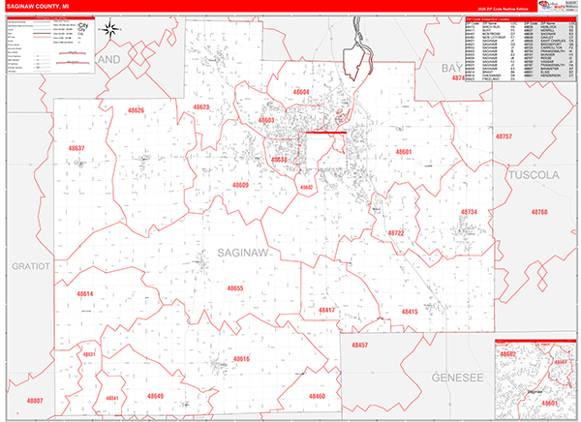
Task: Select ZIP code label 48604
Action: (301, 92)
